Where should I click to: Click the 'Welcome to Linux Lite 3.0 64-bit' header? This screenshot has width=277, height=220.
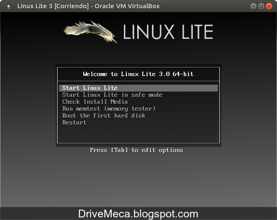[x=138, y=74]
